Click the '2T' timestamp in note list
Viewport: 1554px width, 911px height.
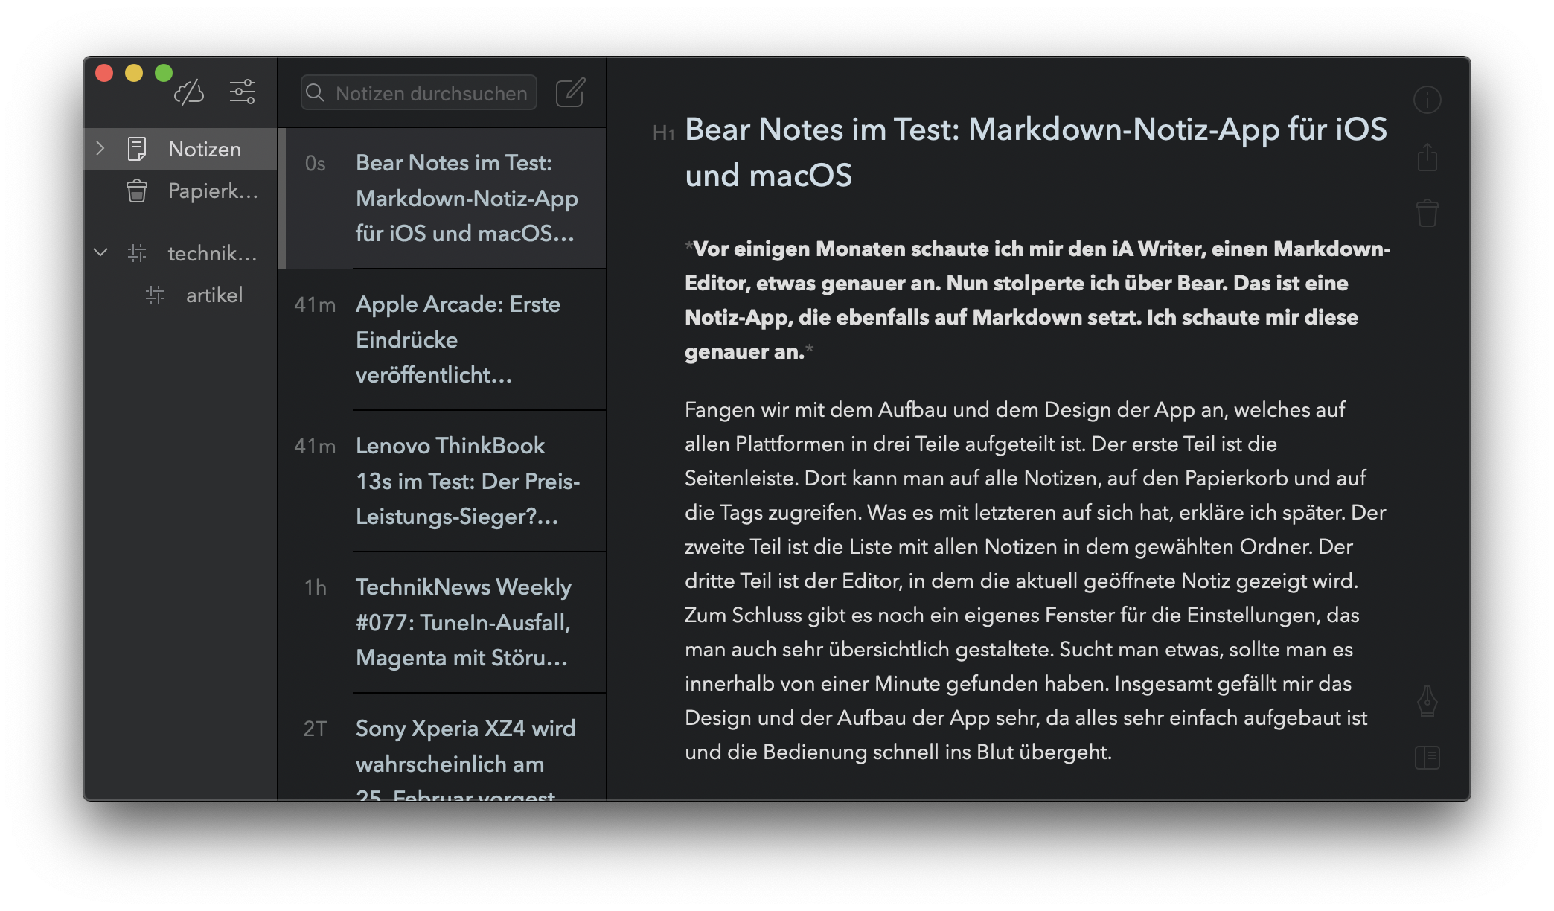pyautogui.click(x=316, y=729)
